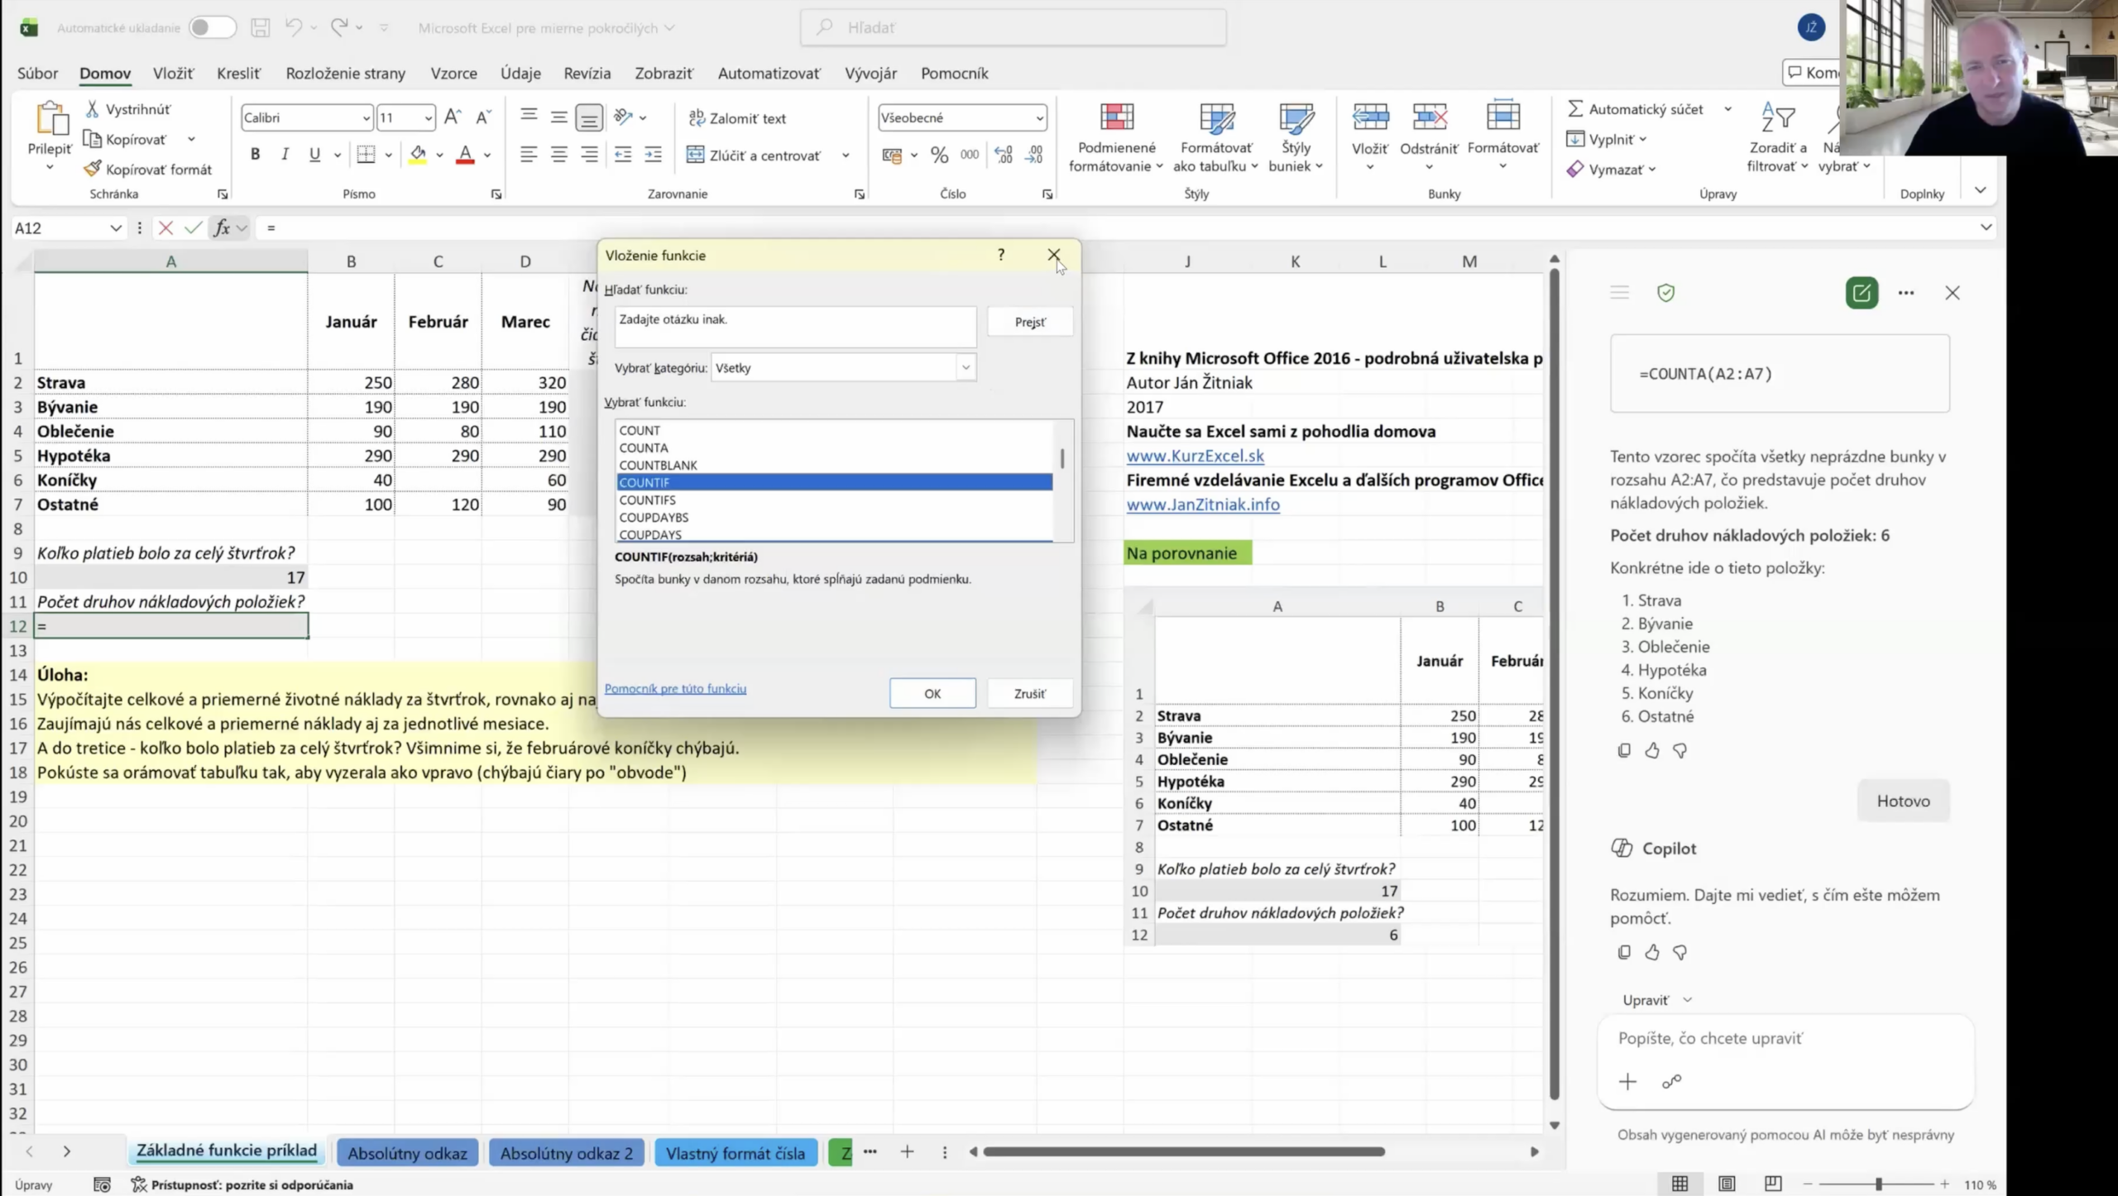Screen dimensions: 2118x1196
Task: Click the zoom slider handle in the status bar
Action: click(x=1879, y=1184)
